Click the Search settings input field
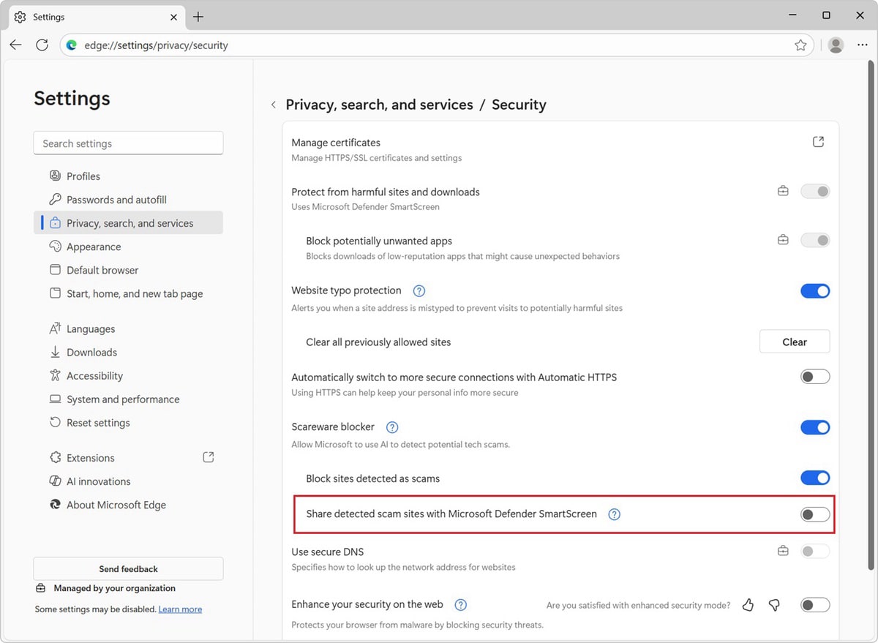This screenshot has height=643, width=878. pyautogui.click(x=128, y=143)
